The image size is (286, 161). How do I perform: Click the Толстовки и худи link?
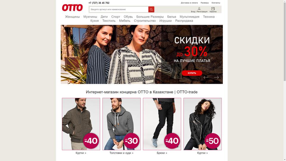tap(122, 153)
